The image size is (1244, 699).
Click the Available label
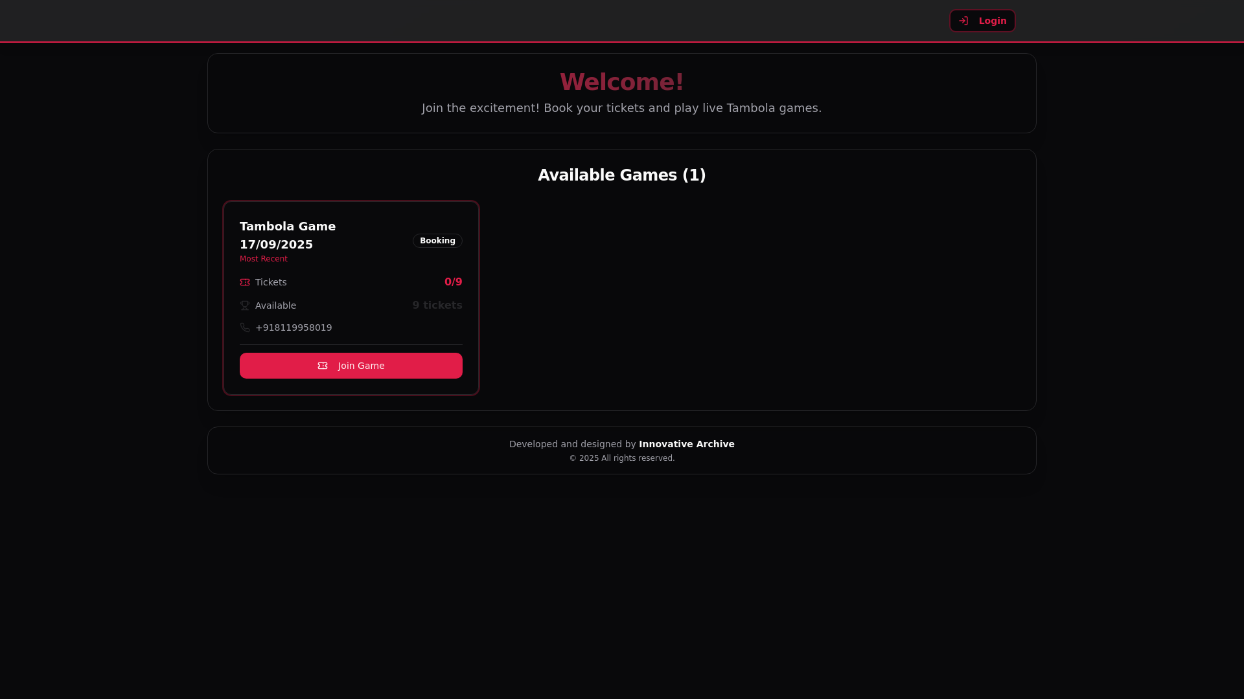point(275,305)
